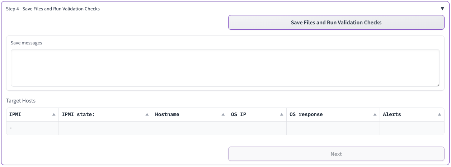Grab the Save messages textarea resize handle
Screen dimensions: 451x167
pyautogui.click(x=437, y=84)
